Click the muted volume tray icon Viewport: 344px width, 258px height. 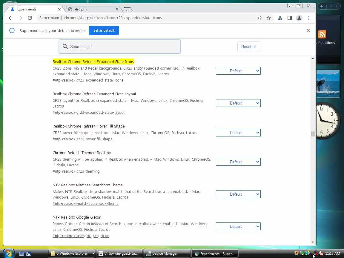(x=321, y=254)
